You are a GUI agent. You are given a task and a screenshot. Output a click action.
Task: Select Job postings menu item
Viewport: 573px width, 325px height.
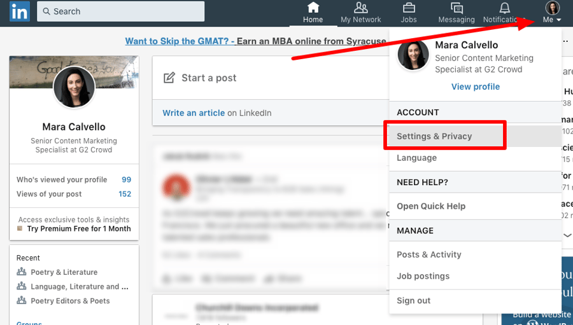(x=476, y=276)
